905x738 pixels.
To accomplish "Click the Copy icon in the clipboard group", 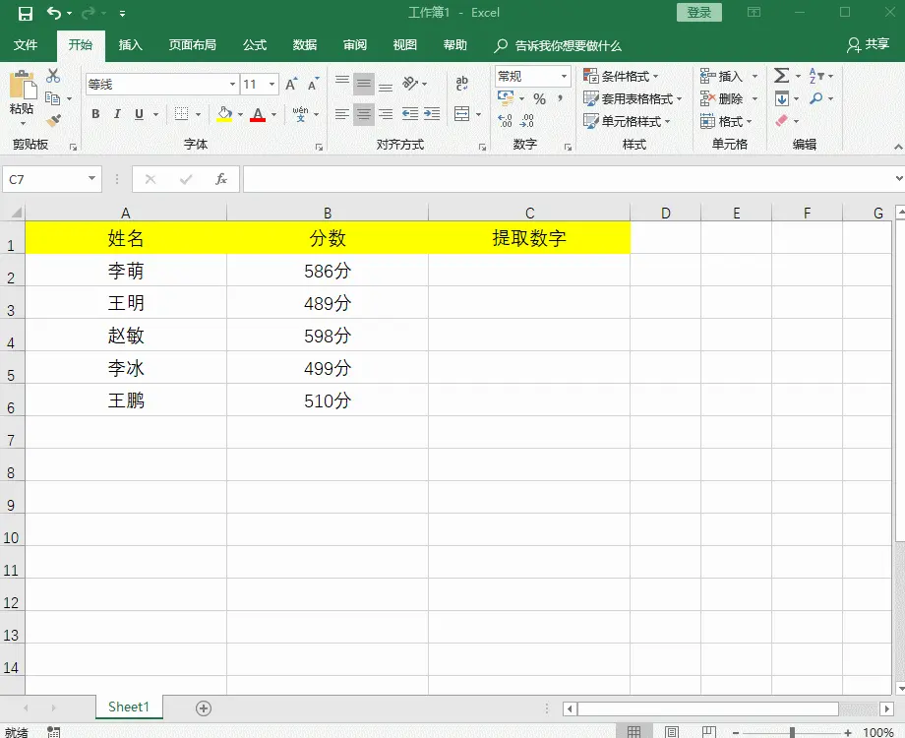I will click(x=54, y=98).
